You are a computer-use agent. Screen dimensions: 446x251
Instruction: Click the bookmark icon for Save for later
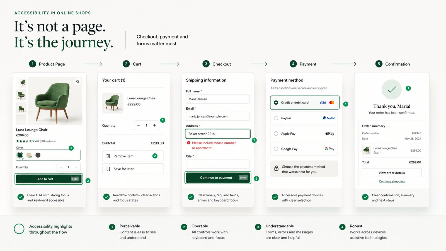(108, 169)
